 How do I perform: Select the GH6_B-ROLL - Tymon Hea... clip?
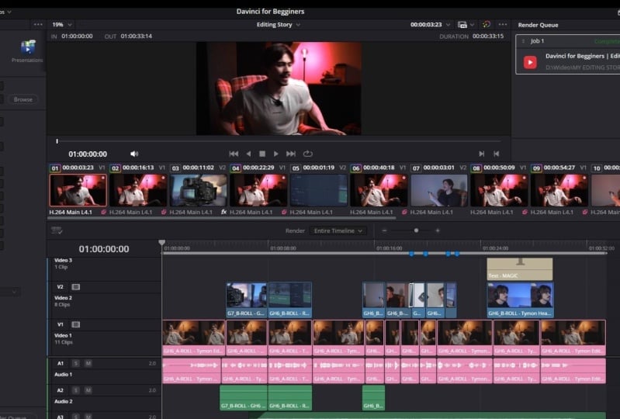tap(520, 300)
